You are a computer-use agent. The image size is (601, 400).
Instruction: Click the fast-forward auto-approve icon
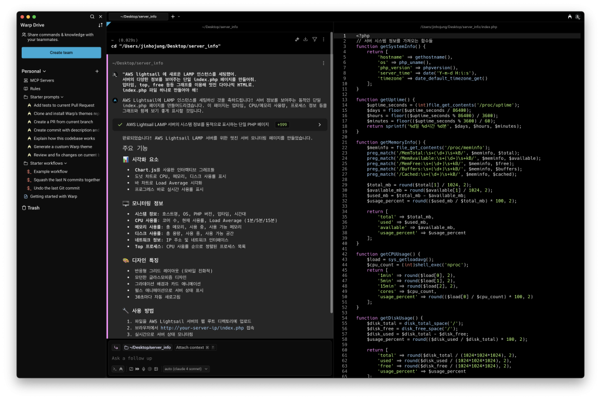137,369
